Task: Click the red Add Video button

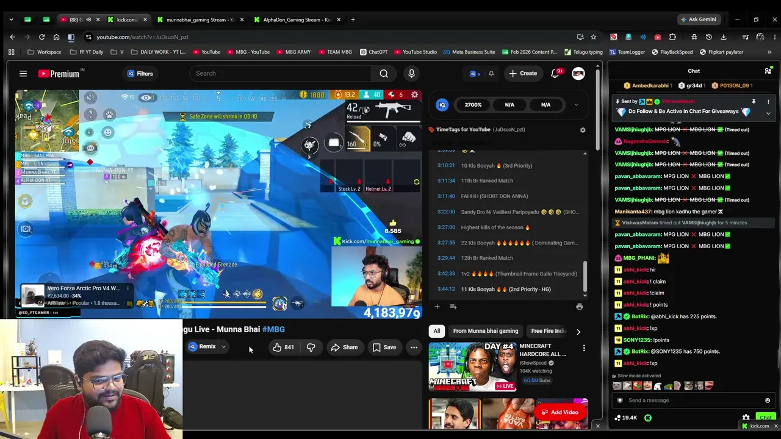Action: [x=561, y=412]
